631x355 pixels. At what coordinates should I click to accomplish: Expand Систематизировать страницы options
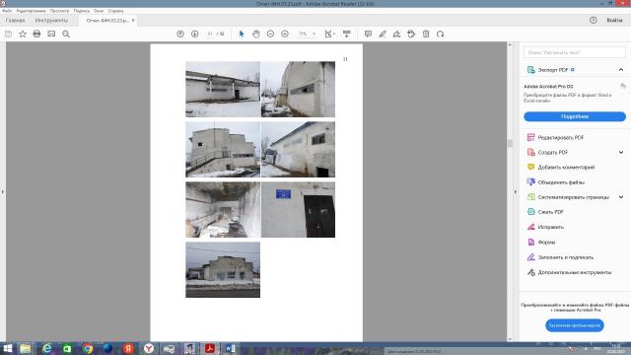point(621,197)
